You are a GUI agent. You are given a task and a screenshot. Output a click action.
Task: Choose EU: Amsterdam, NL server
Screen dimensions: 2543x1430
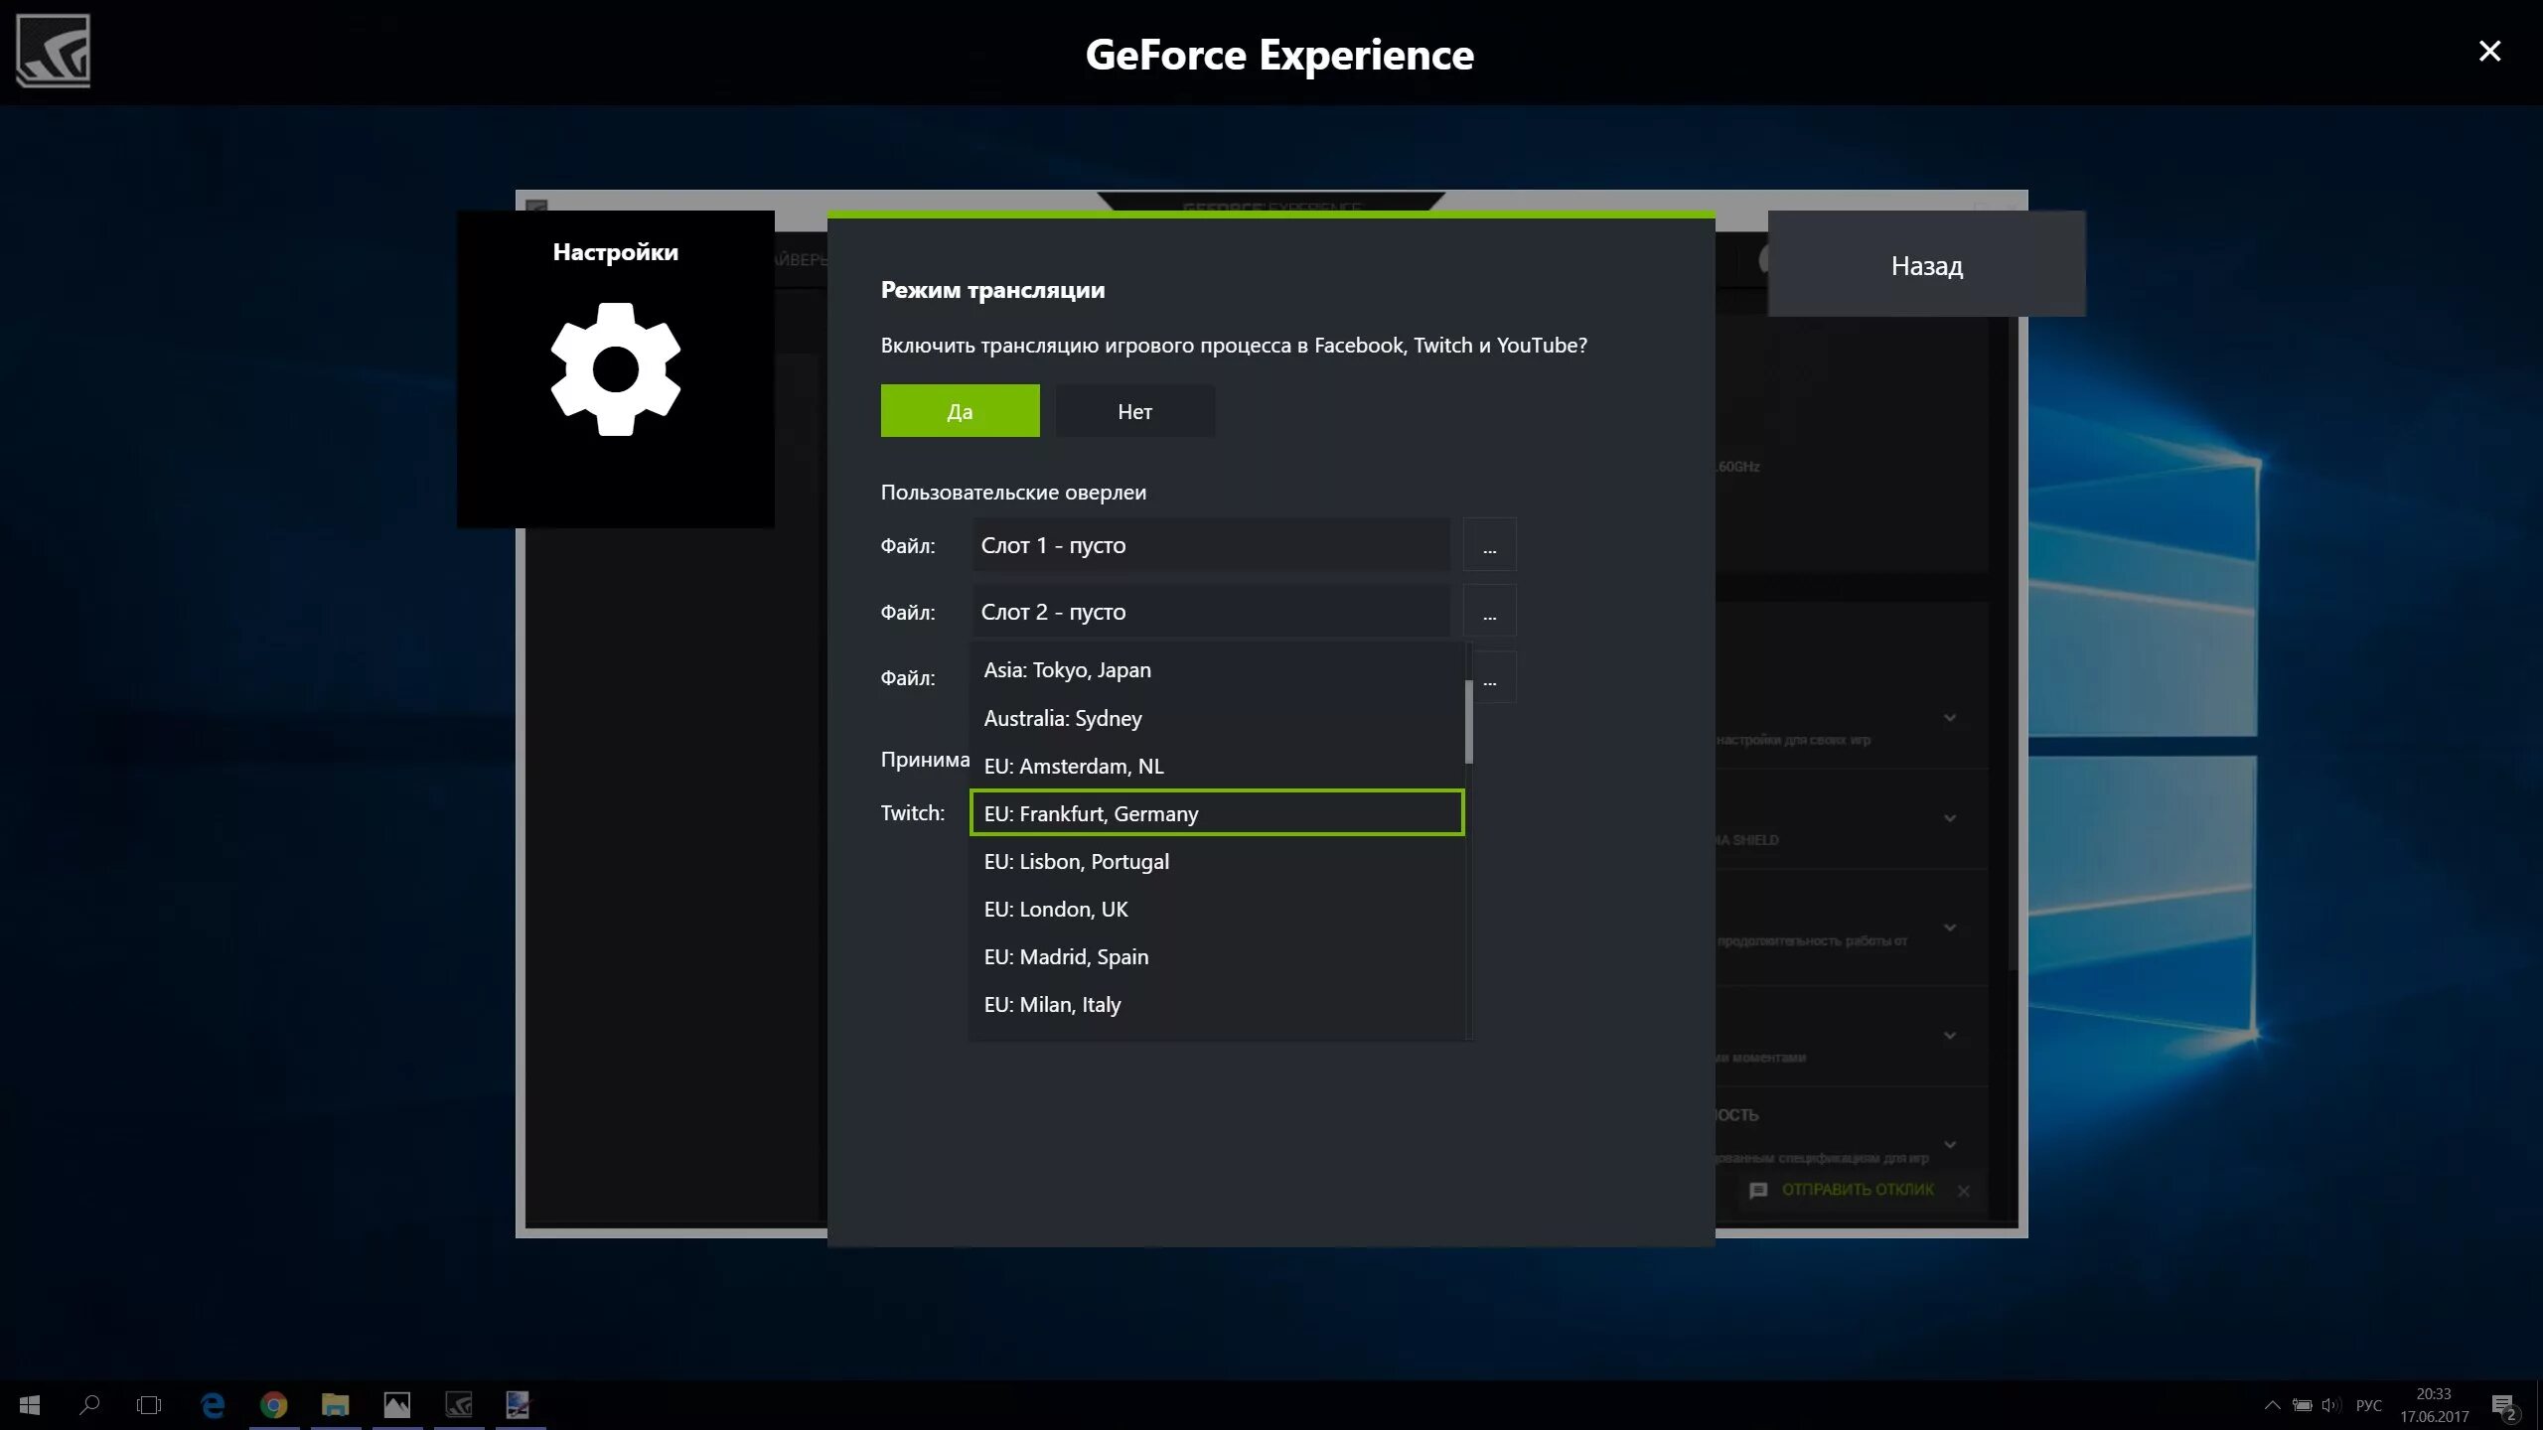pos(1216,765)
